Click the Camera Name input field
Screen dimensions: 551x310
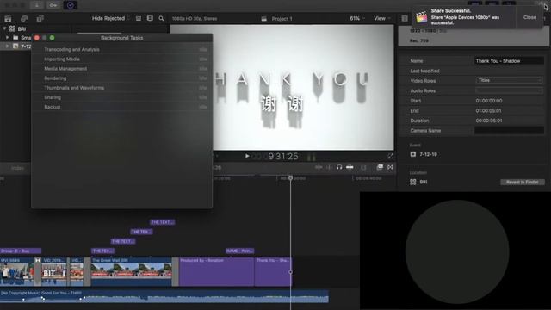[509, 130]
